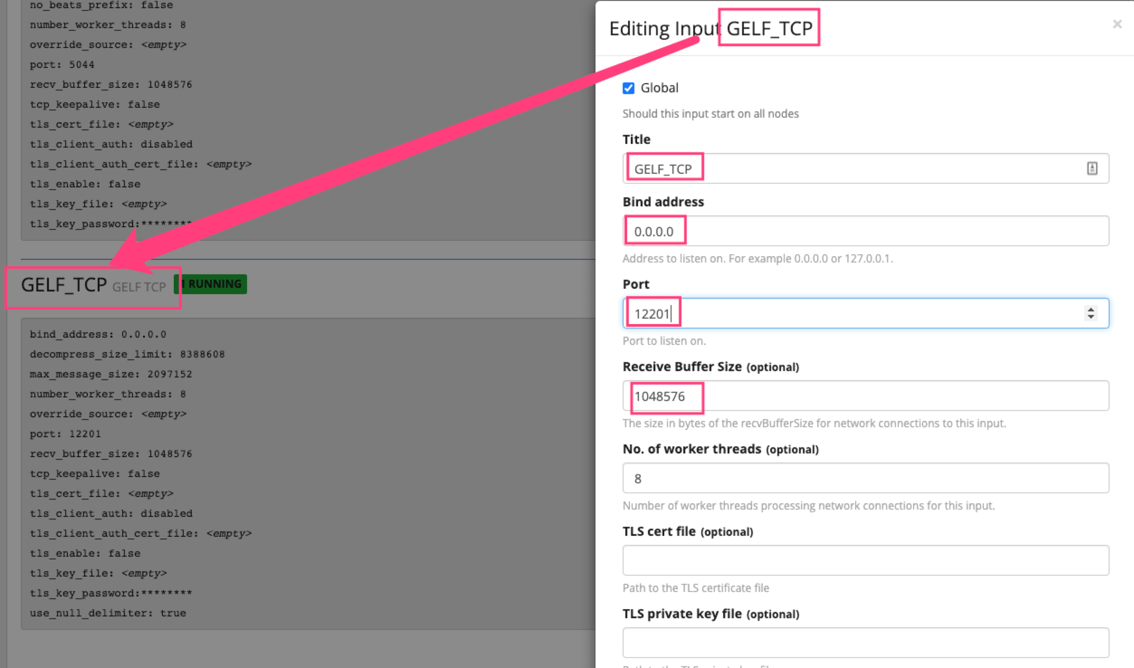Click the 'GELF TCP' grey subtitle text
The image size is (1134, 668).
point(139,287)
